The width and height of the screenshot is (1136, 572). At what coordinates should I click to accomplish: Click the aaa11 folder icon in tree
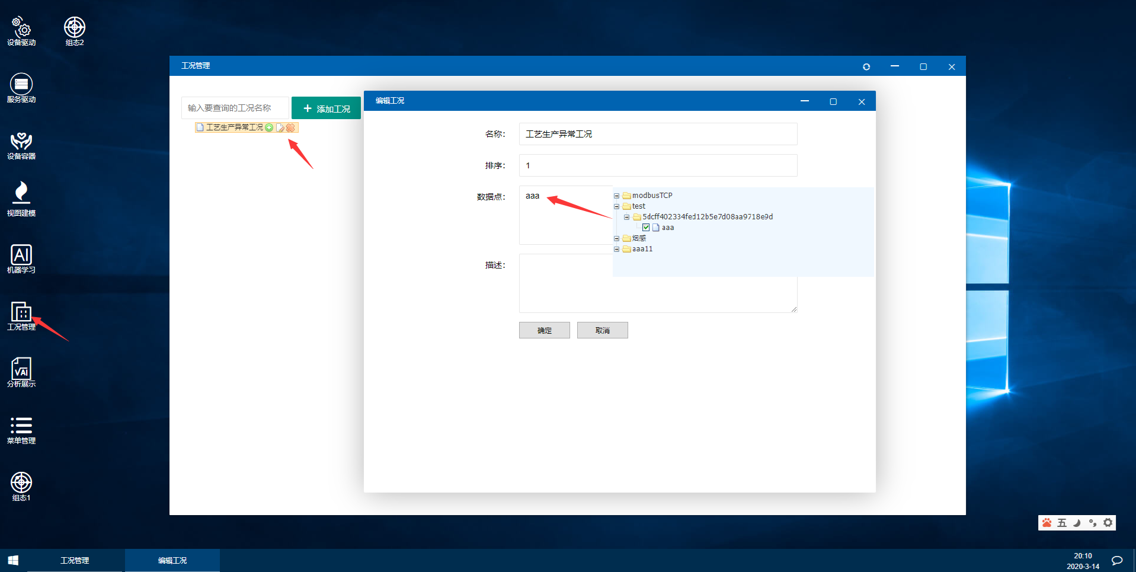626,249
